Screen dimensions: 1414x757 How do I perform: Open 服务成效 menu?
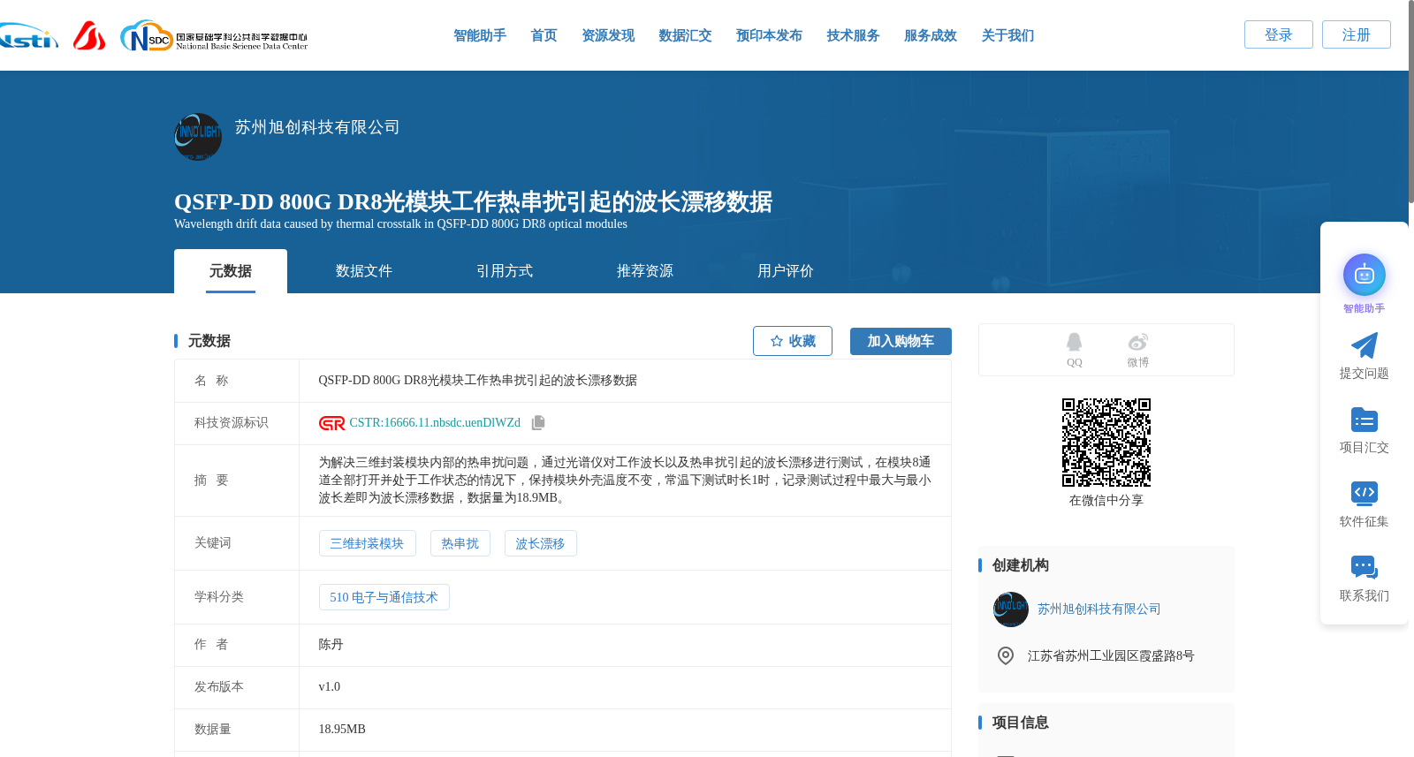click(x=931, y=35)
